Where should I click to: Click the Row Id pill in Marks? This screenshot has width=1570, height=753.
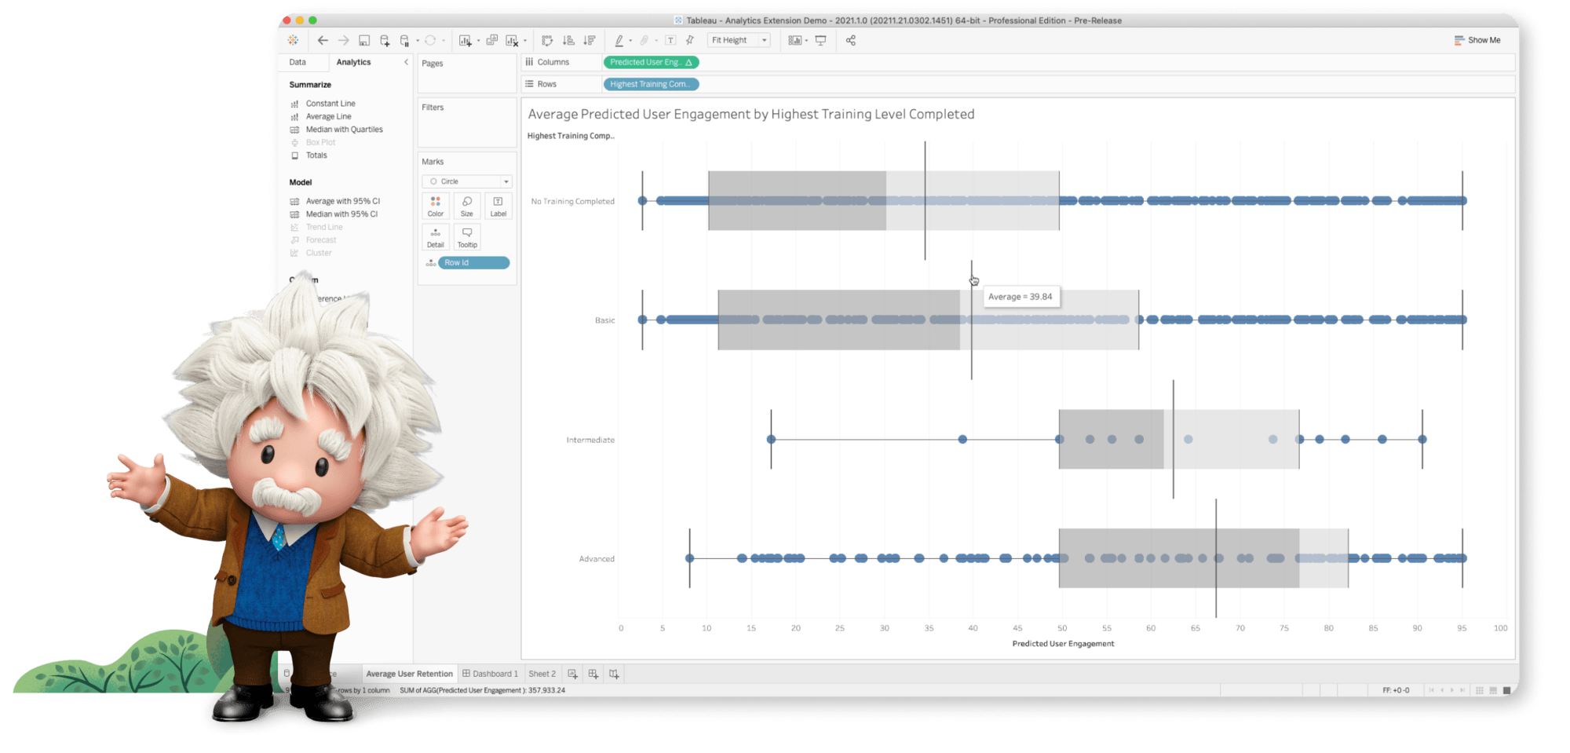pyautogui.click(x=473, y=263)
